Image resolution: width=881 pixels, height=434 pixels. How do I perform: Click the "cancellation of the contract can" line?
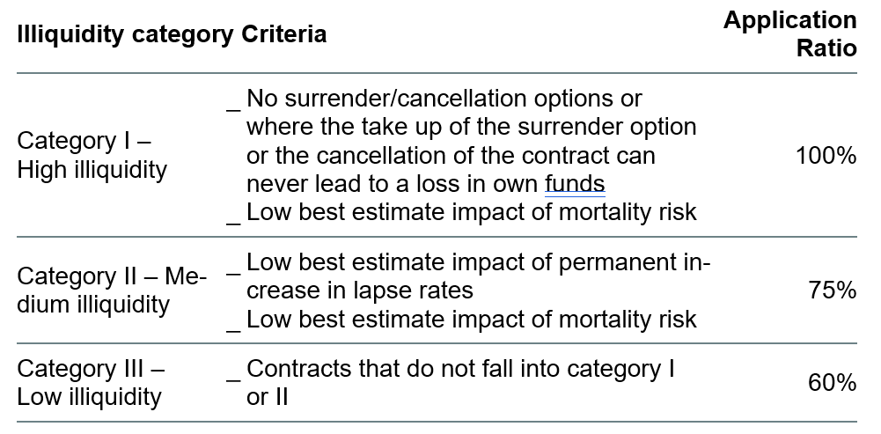pos(451,155)
